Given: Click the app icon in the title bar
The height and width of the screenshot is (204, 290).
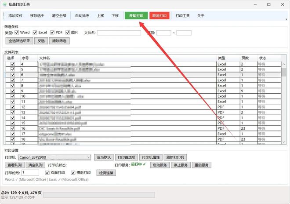Looking at the screenshot, I should 5,4.
